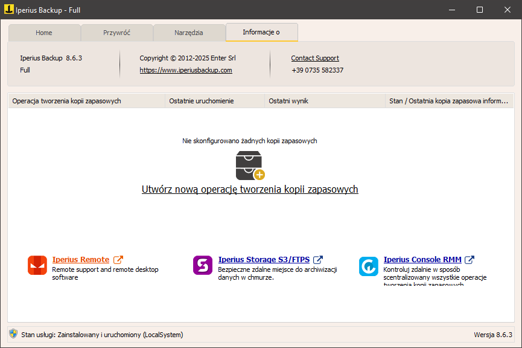This screenshot has width=522, height=348.
Task: Click the external link arrow after Iperius Remote
Action: (x=118, y=259)
